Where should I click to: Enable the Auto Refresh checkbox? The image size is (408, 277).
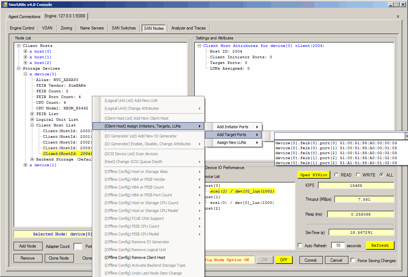click(x=300, y=245)
